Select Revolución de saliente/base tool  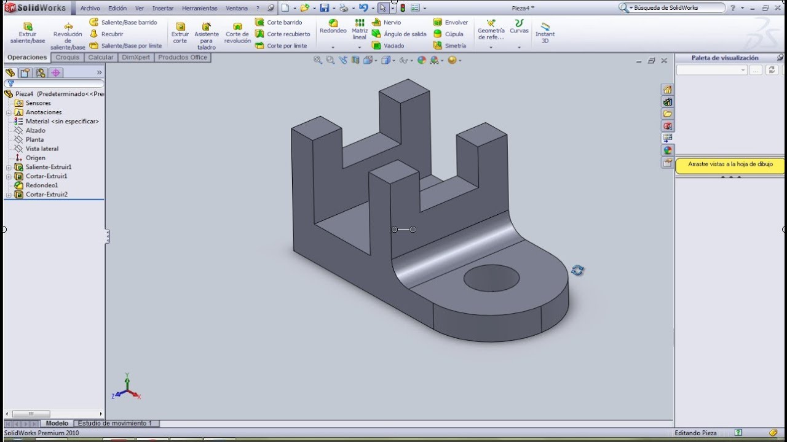[x=68, y=37]
